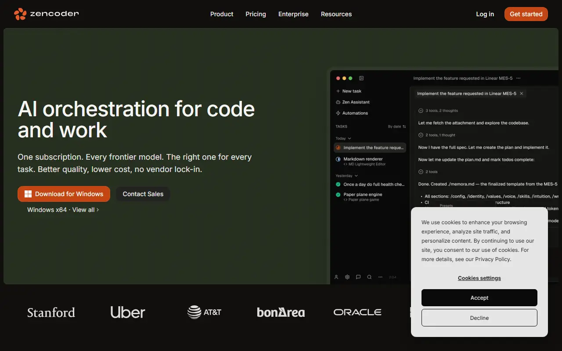This screenshot has height=351, width=562.
Task: Toggle the sidebar panel icon in app window
Action: pyautogui.click(x=361, y=78)
